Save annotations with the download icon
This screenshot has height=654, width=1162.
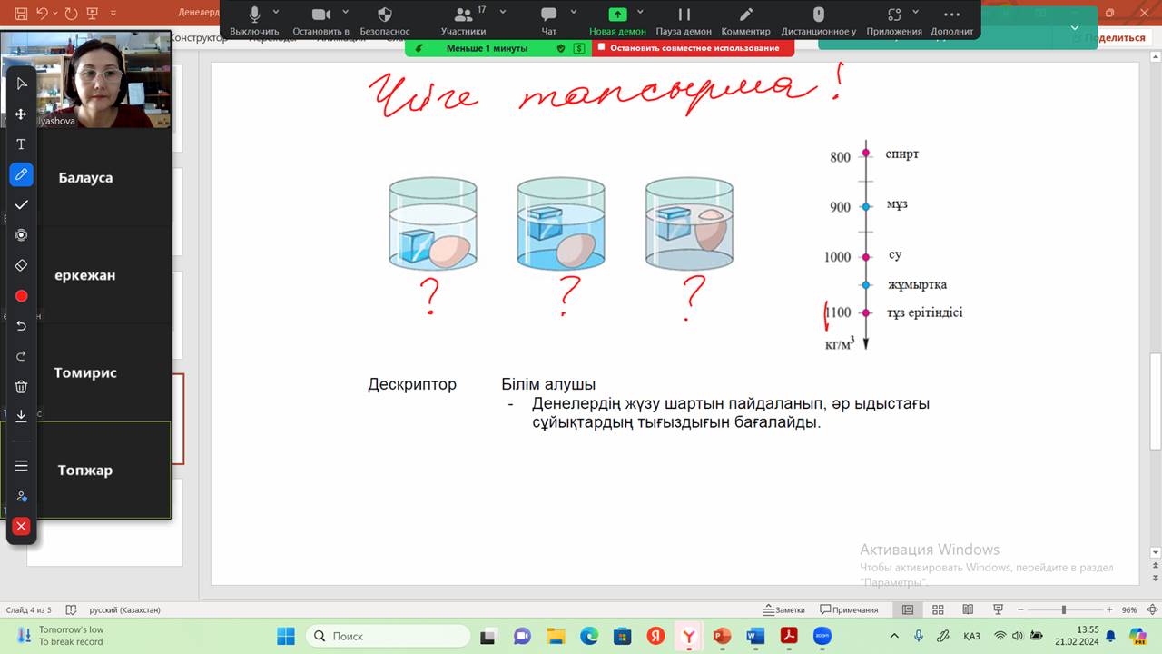tap(22, 417)
